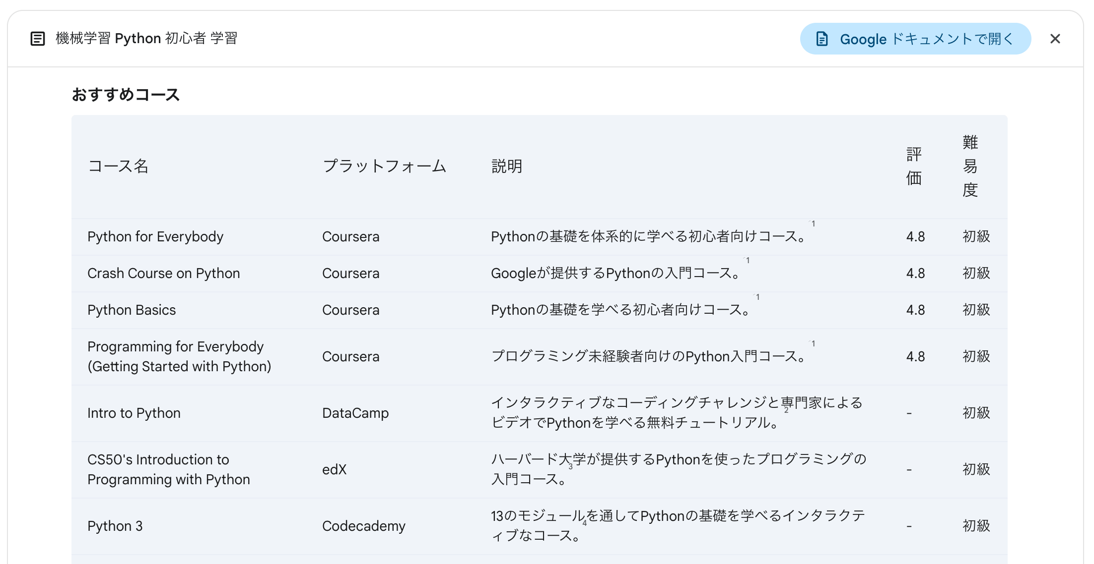Click the コース名 column header

[118, 166]
